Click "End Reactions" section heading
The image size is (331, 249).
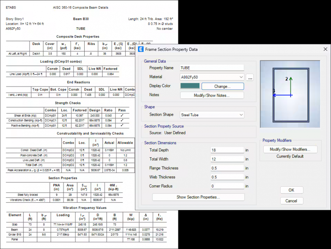coord(78,82)
